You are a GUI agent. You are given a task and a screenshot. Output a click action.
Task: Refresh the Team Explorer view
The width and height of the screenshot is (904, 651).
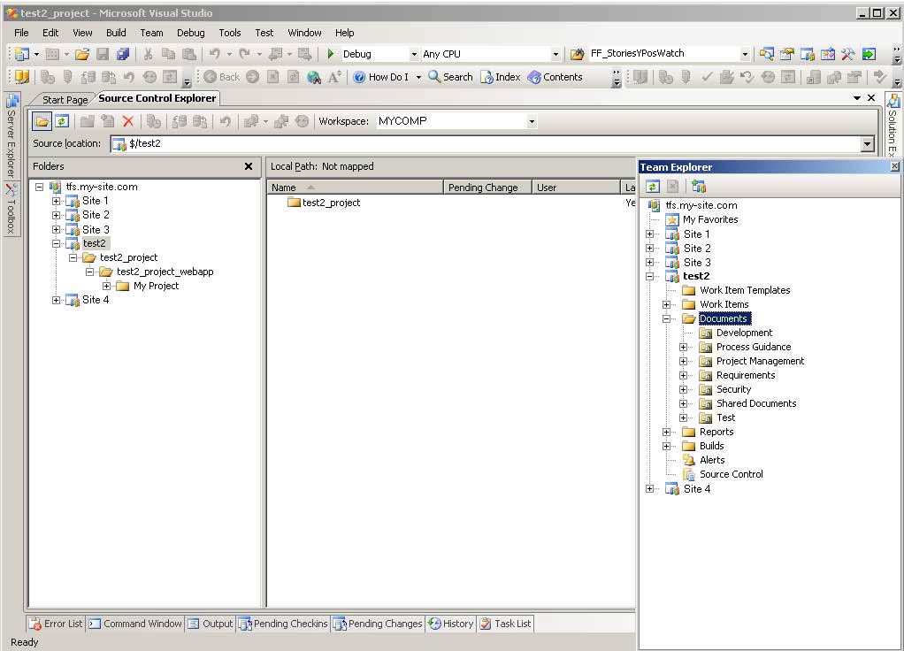(653, 186)
